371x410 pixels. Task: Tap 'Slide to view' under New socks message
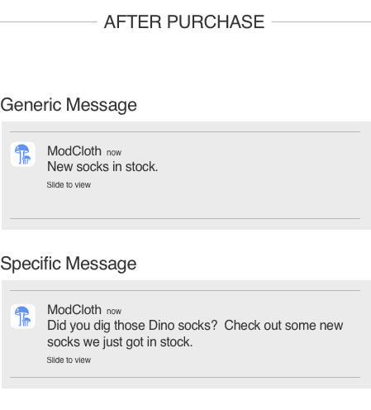69,185
